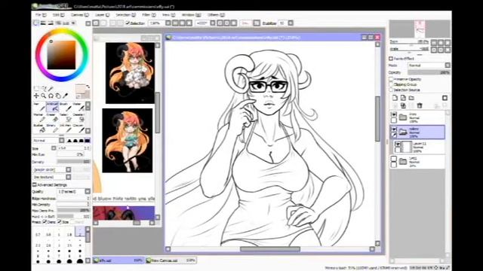Merge down with the layer merge icon
The image size is (483, 271).
(403, 105)
